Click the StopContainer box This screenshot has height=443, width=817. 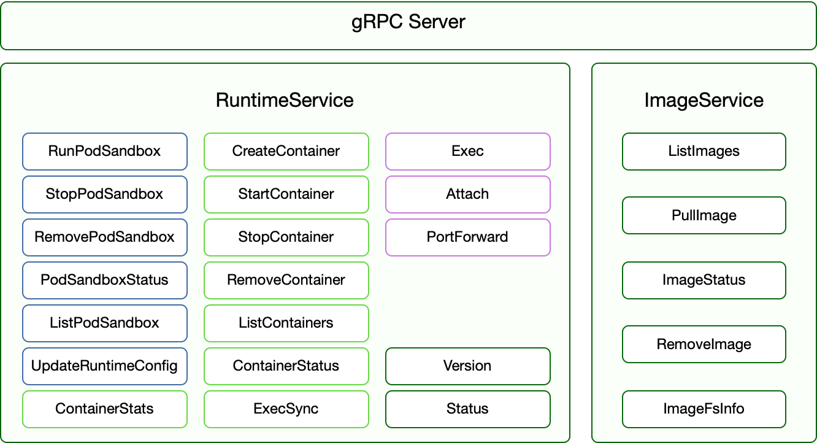click(x=286, y=237)
